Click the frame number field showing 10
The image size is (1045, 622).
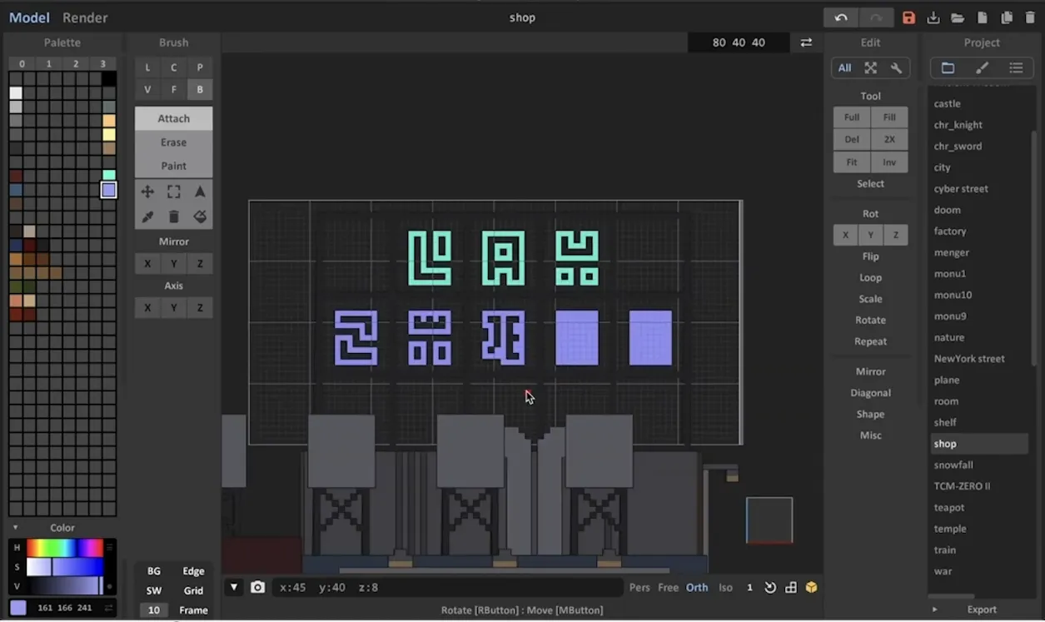[x=154, y=610]
